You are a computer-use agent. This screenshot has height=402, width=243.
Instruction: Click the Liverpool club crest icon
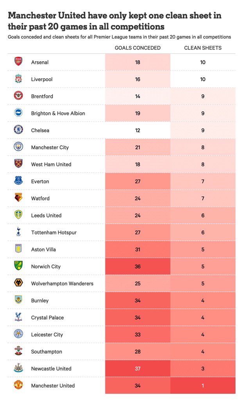(x=18, y=79)
